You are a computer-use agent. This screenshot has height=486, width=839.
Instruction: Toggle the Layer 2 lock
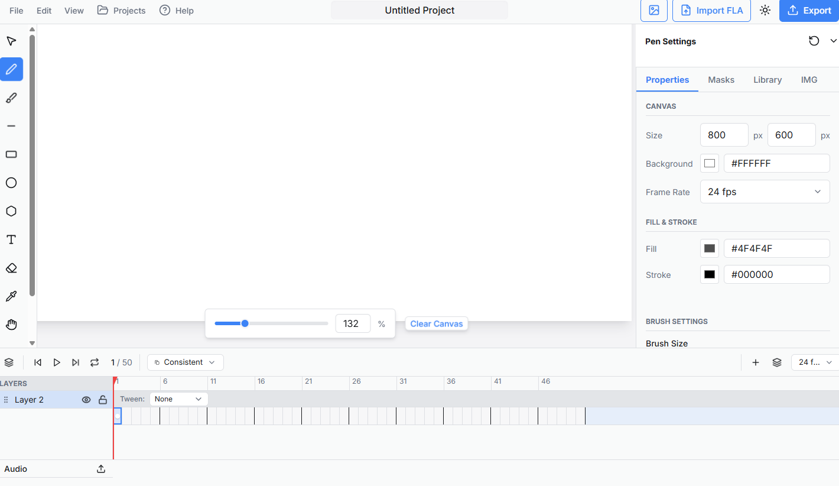(x=103, y=400)
